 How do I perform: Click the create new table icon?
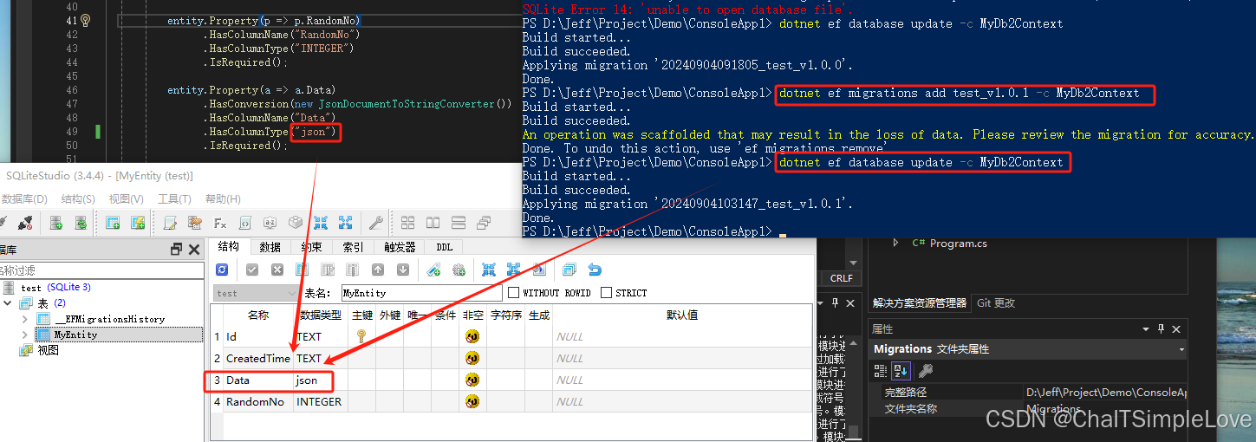(112, 223)
